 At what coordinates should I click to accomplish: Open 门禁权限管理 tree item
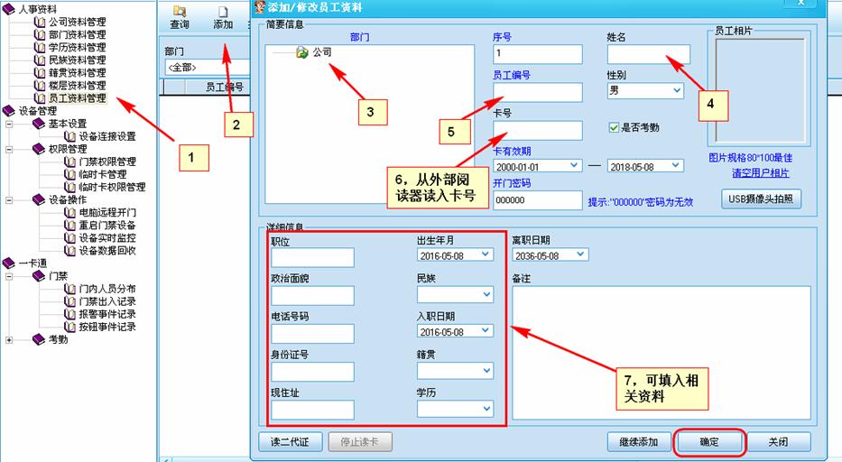(x=106, y=162)
